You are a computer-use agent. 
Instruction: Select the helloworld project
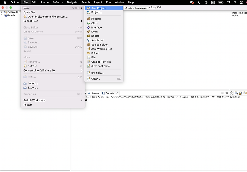(13, 12)
